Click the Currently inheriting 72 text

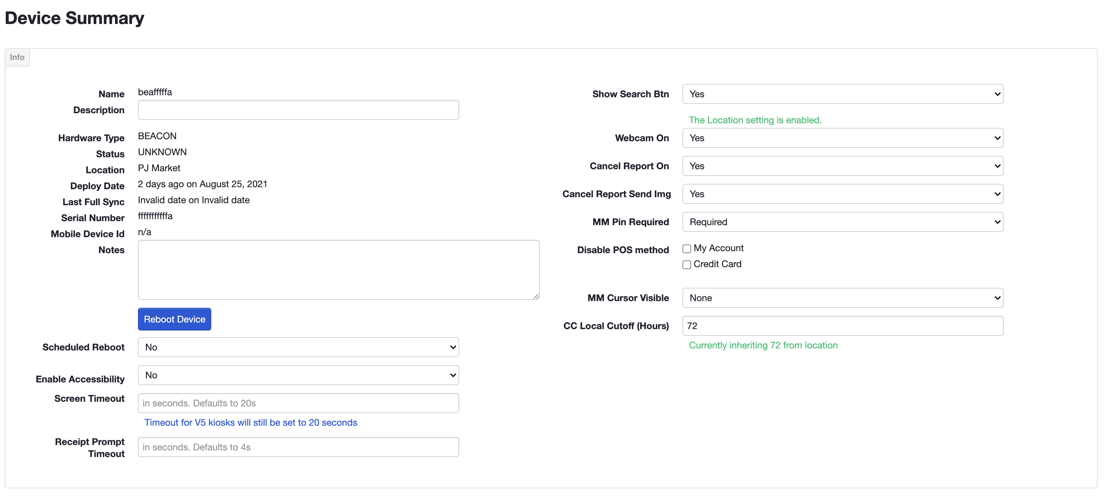[x=763, y=345]
